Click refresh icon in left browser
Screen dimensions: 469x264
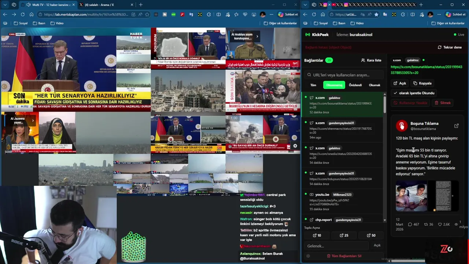(x=23, y=14)
